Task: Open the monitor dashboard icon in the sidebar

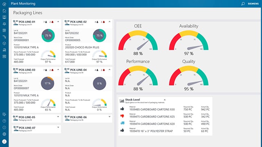Action: tap(5, 17)
